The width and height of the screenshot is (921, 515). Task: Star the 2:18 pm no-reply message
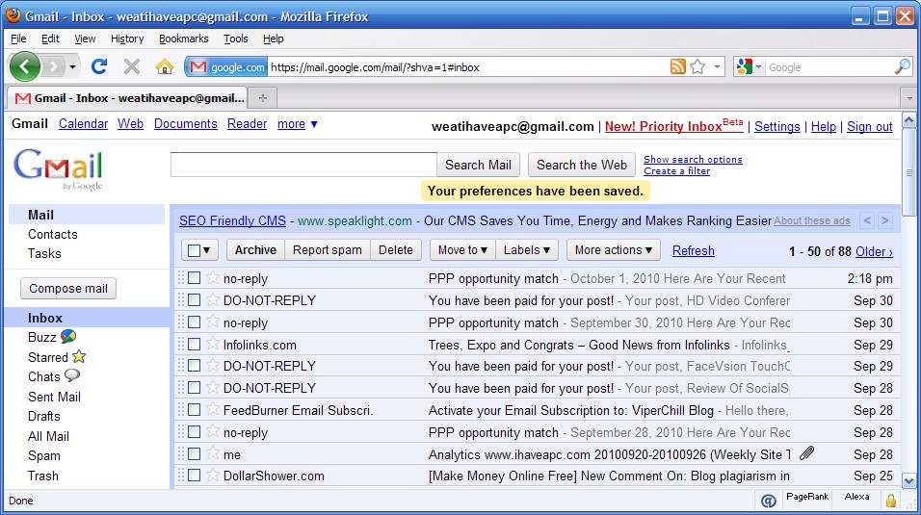tap(213, 278)
